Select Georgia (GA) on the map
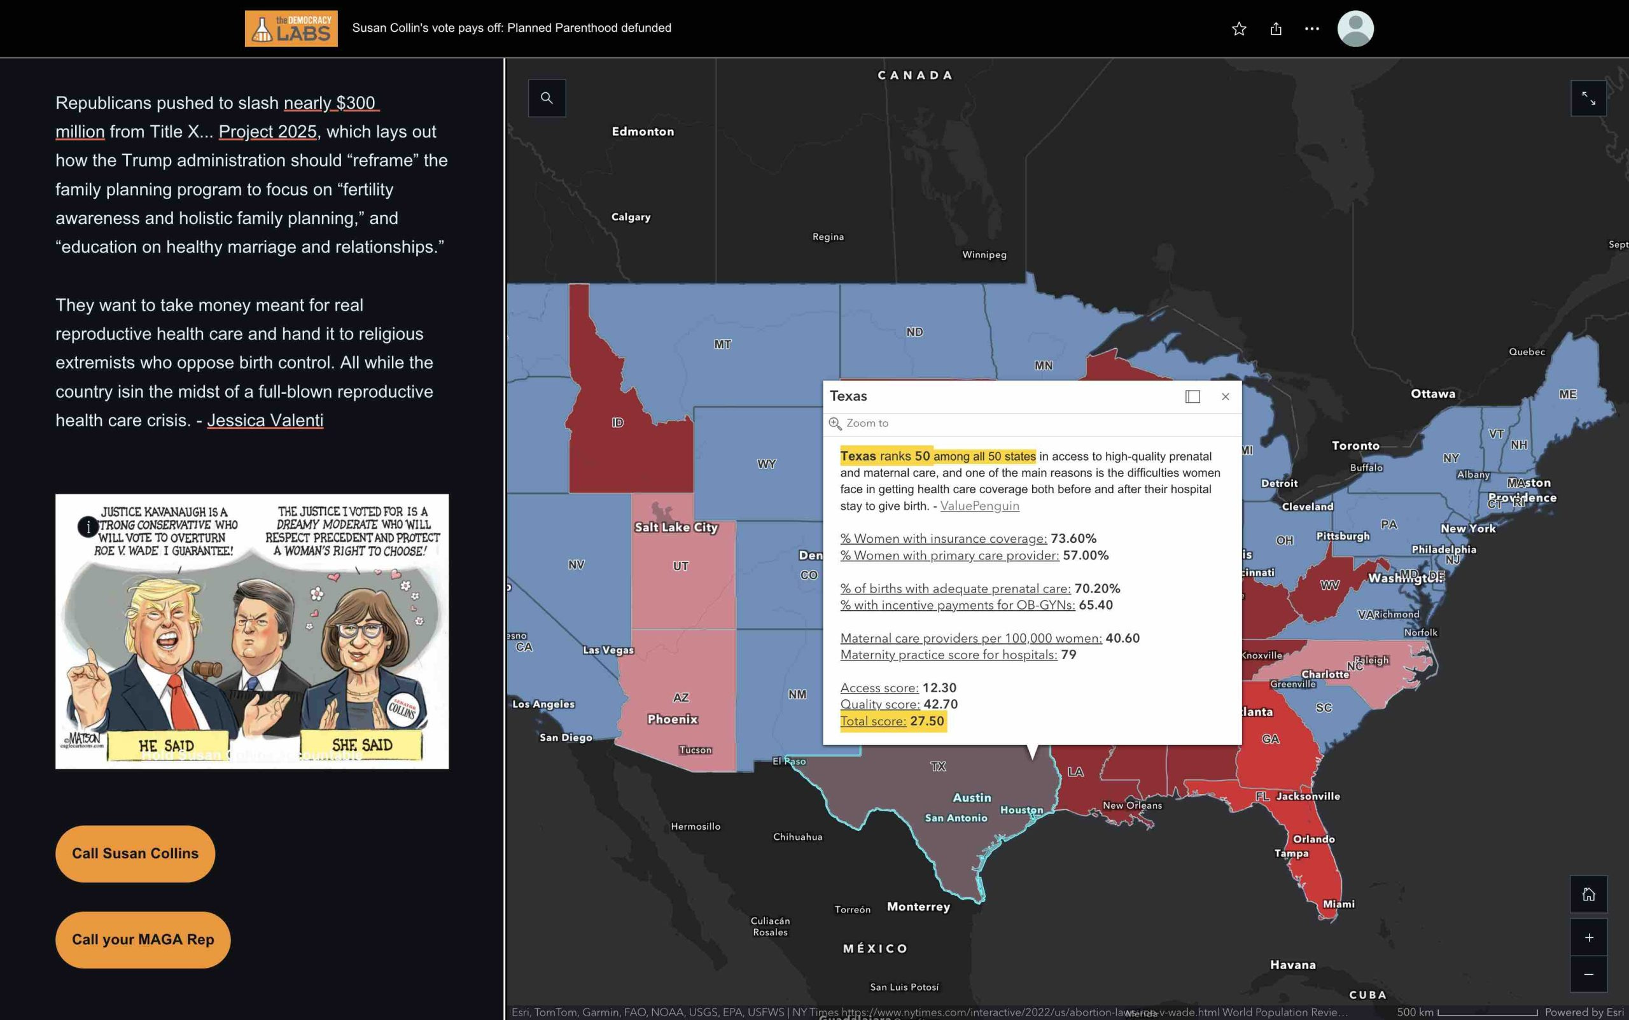Viewport: 1629px width, 1020px height. (1271, 739)
